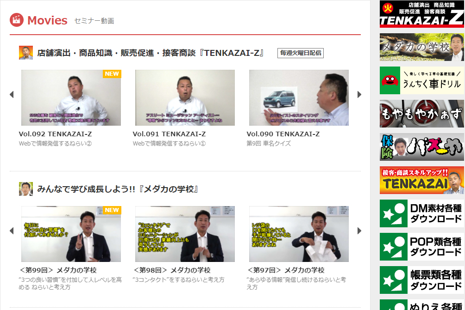This screenshot has width=465, height=310.
Task: Open the 接客・商談スキルアップ TENKAZAI banner
Action: (x=422, y=180)
